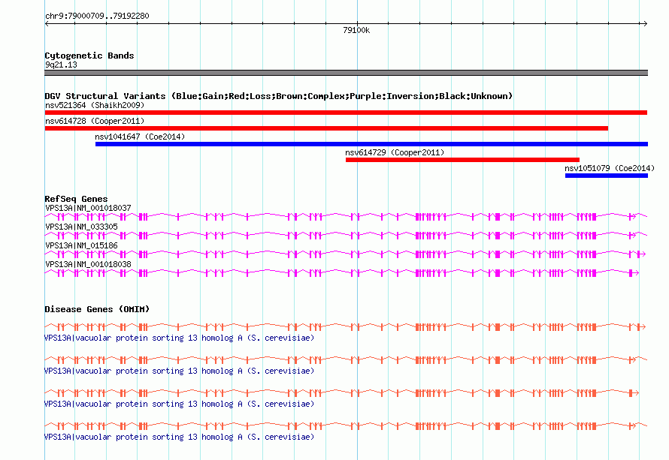Select the blue nsv1041647 gain bar

pos(371,144)
